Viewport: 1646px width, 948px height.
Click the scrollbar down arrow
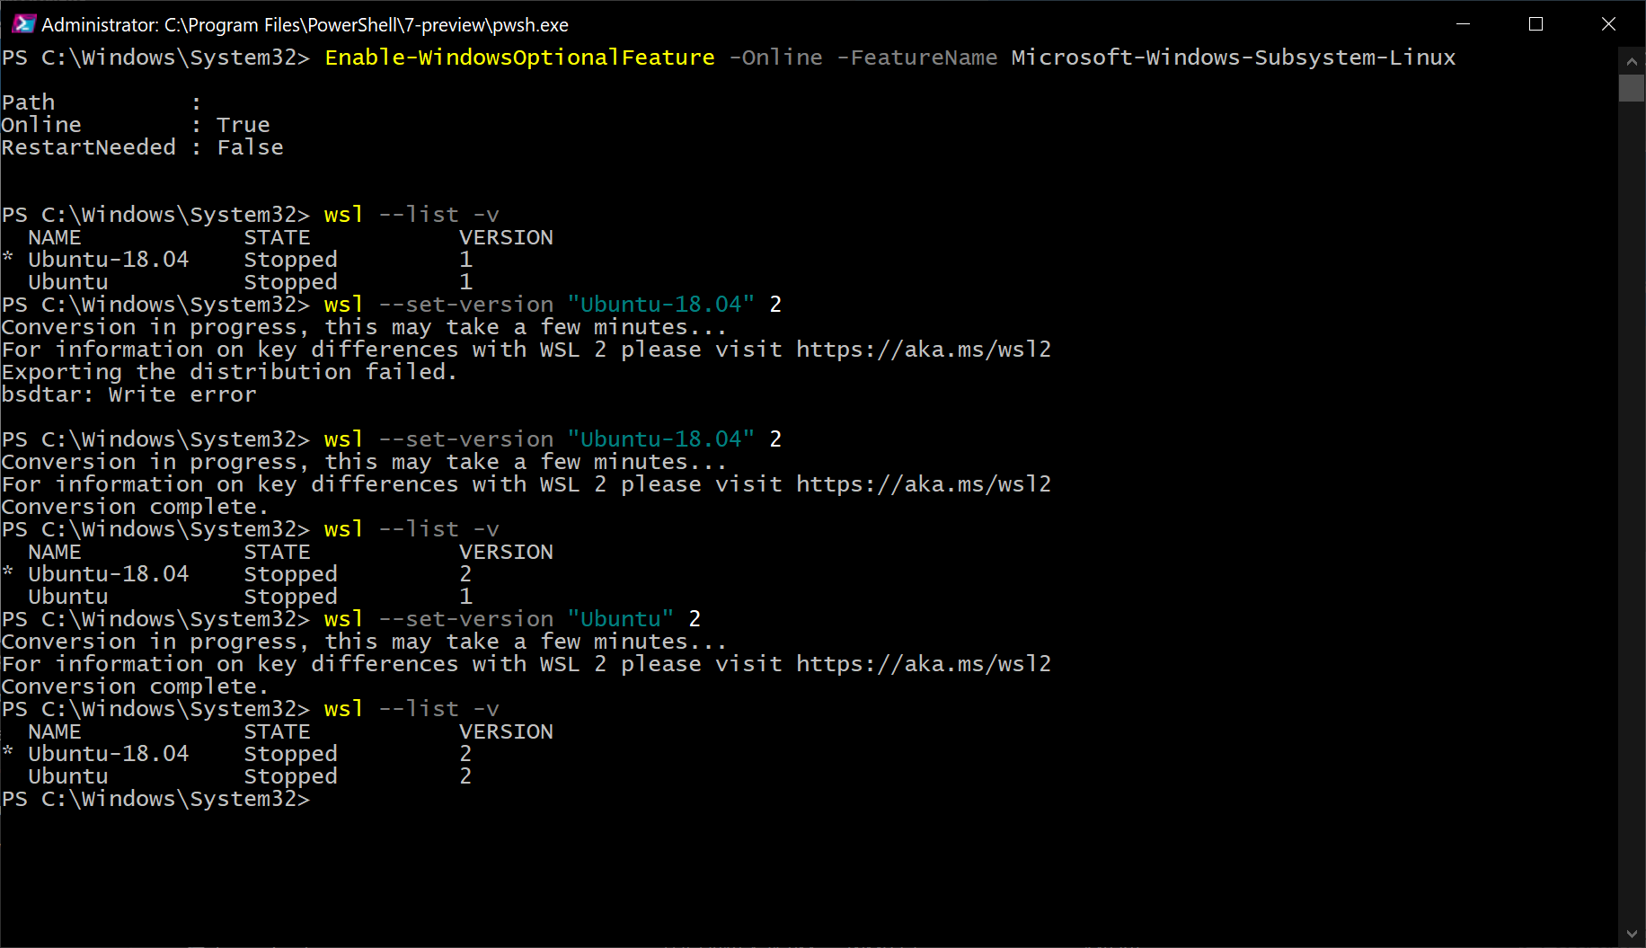pyautogui.click(x=1632, y=935)
